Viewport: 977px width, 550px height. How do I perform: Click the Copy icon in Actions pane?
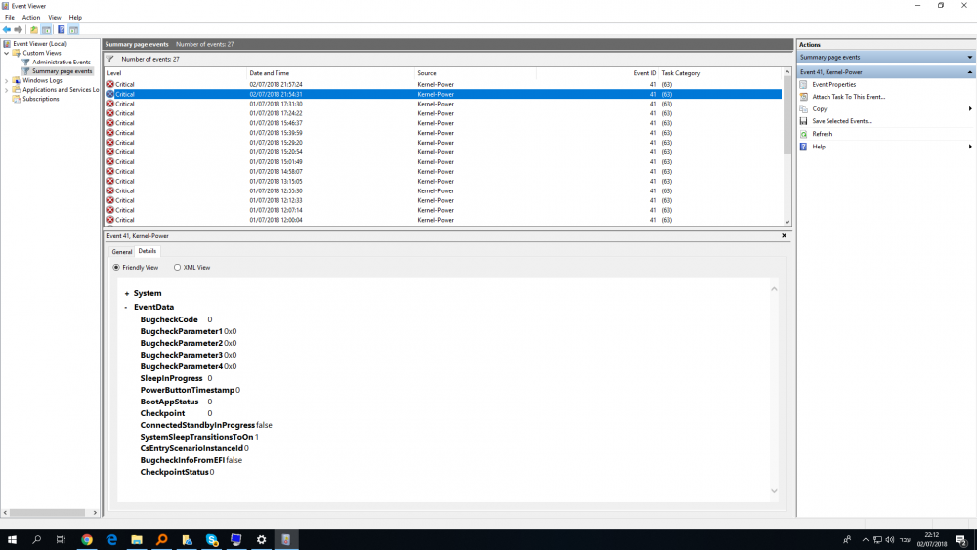[804, 109]
